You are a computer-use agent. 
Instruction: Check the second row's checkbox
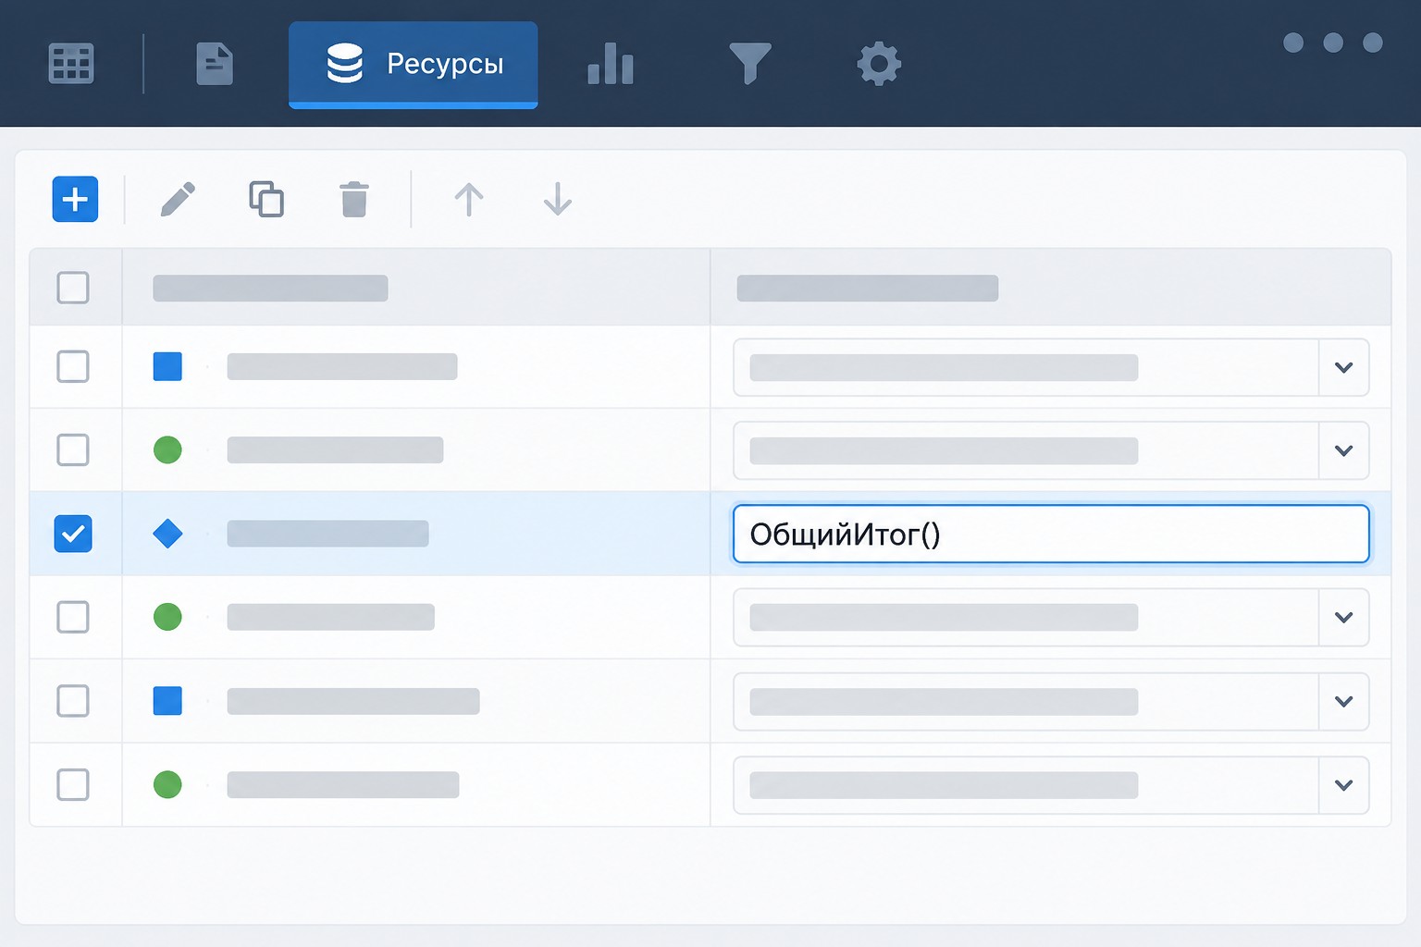[73, 450]
